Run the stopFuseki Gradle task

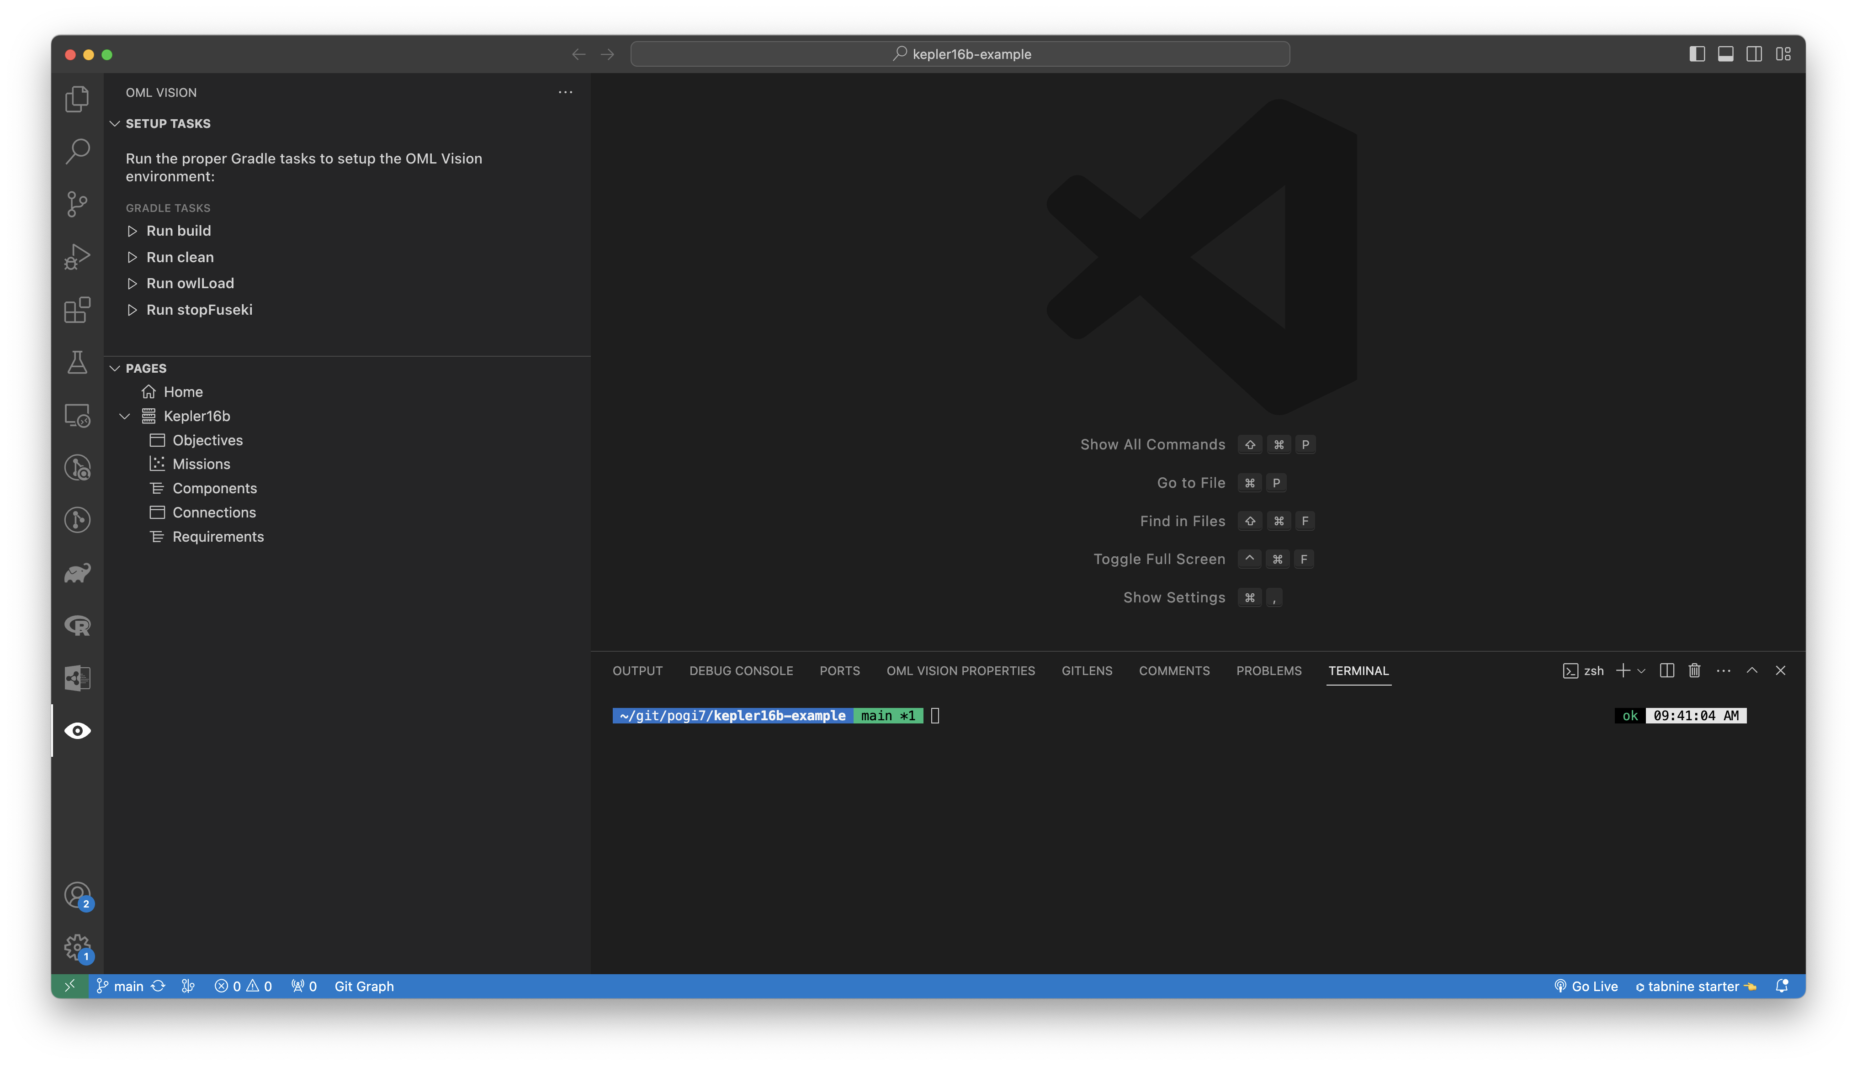[x=198, y=310]
